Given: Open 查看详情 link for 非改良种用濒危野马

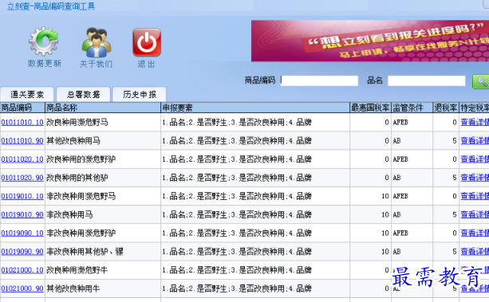Looking at the screenshot, I should (x=475, y=196).
